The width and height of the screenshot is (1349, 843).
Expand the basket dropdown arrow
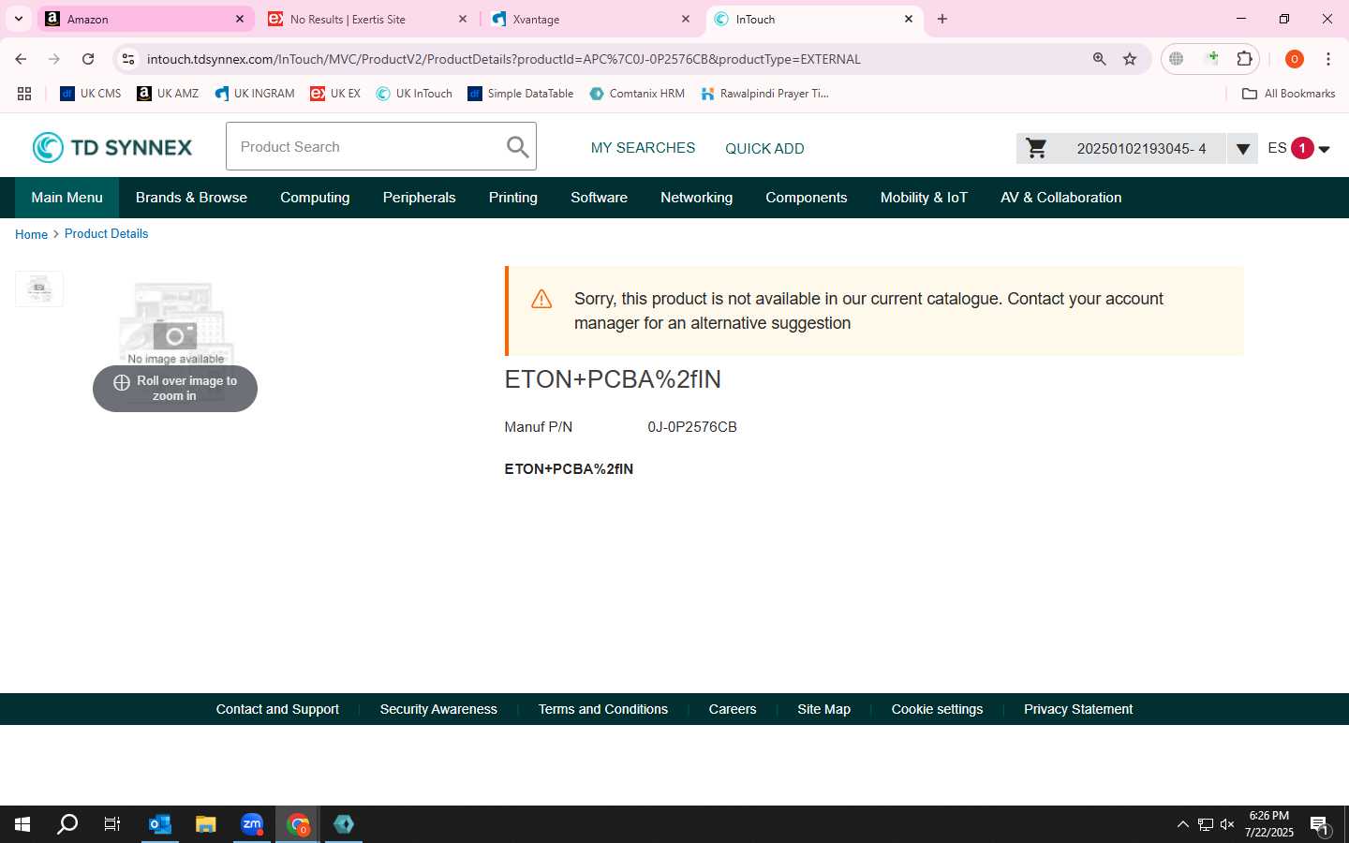(x=1242, y=149)
